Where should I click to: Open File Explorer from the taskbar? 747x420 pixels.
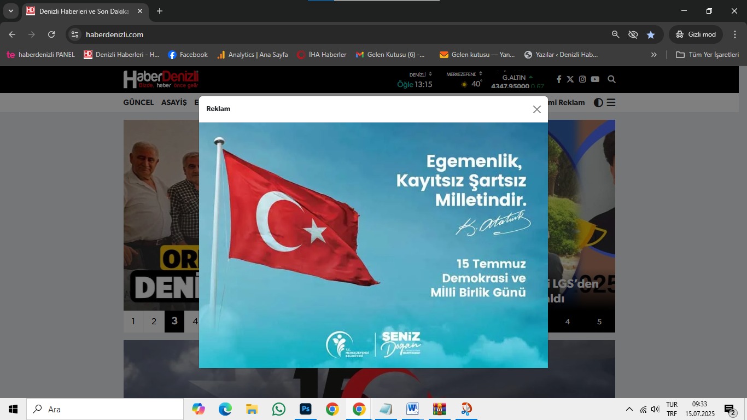[x=252, y=409]
